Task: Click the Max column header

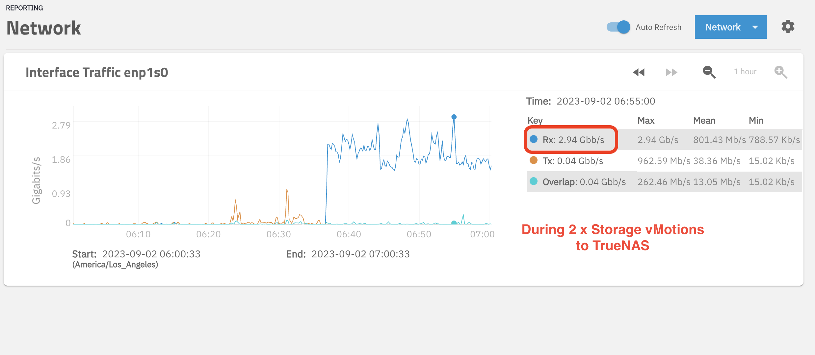Action: 646,121
